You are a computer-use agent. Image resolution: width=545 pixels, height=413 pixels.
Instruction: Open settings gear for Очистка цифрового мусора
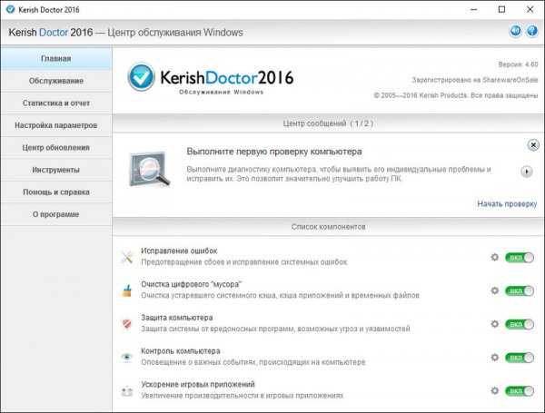[x=495, y=290]
